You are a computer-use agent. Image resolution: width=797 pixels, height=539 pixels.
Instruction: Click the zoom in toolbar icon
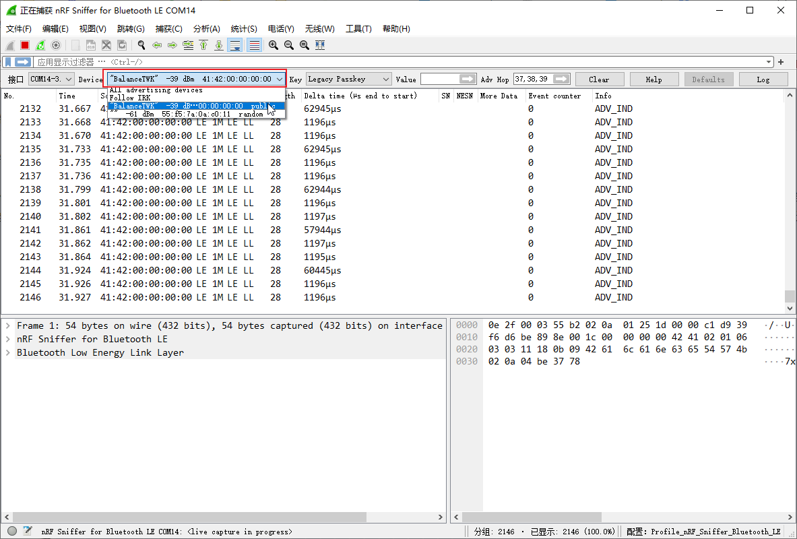point(273,44)
